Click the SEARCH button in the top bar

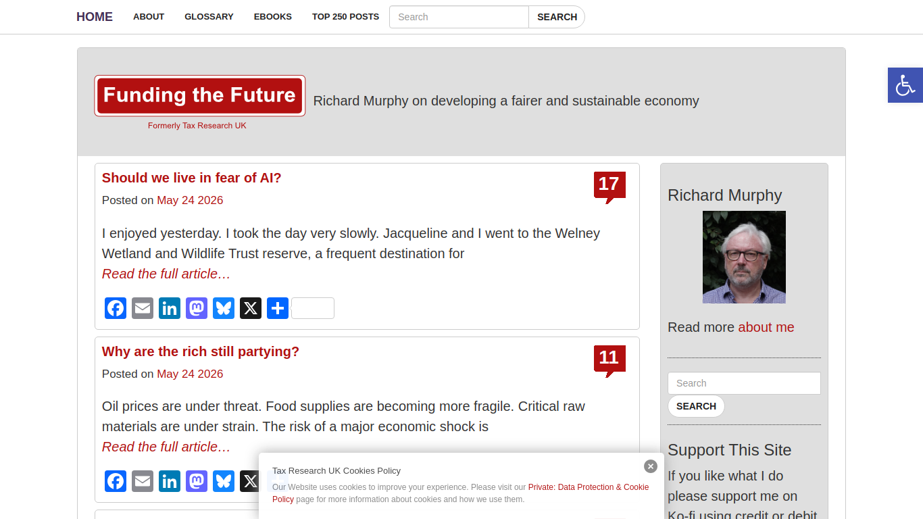coord(557,17)
